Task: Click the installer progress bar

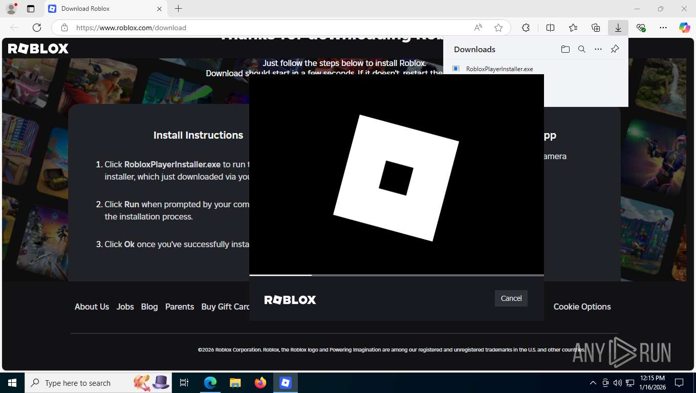Action: pos(397,275)
